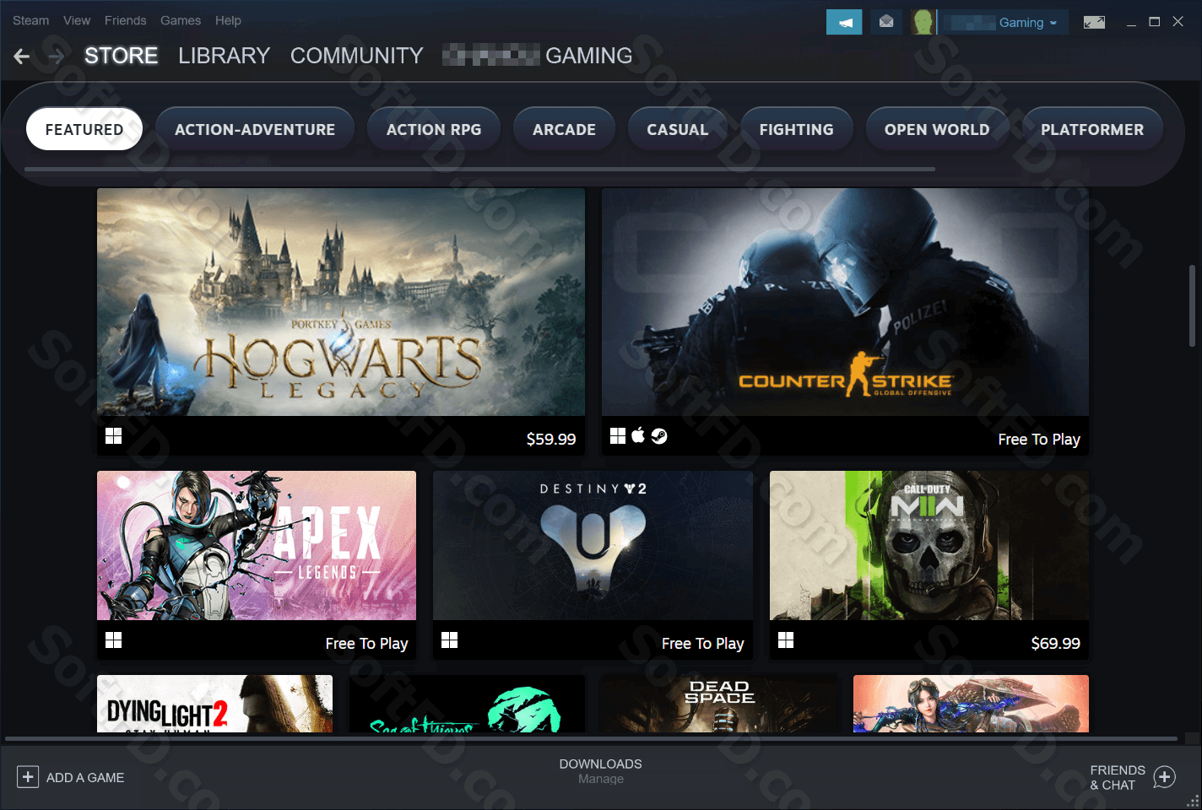The width and height of the screenshot is (1202, 810).
Task: Click Windows icon under Apex Legends
Action: click(x=114, y=640)
